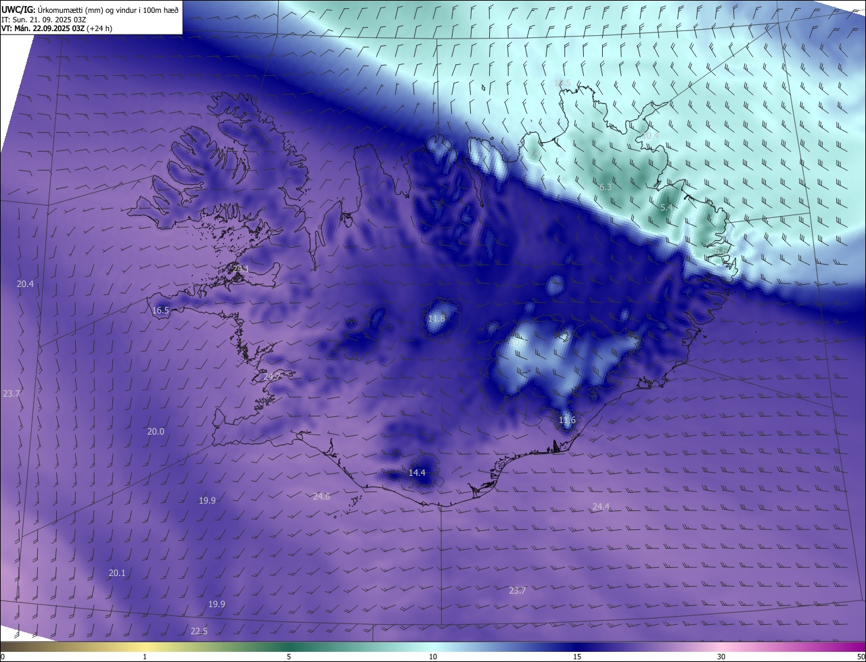866x662 pixels.
Task: Click the 14.4 value label on the map
Action: 417,472
